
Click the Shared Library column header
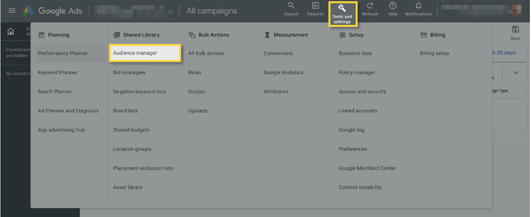click(141, 35)
